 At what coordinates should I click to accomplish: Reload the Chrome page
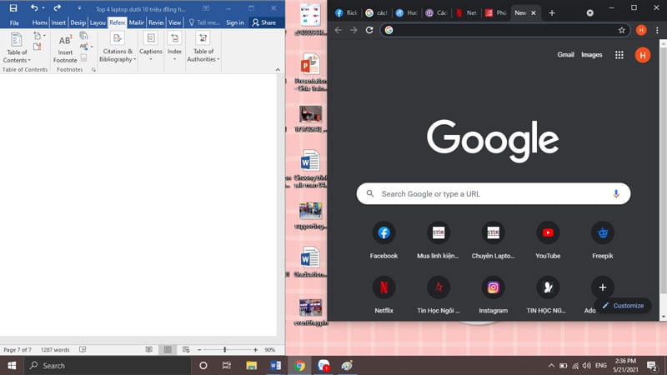369,30
